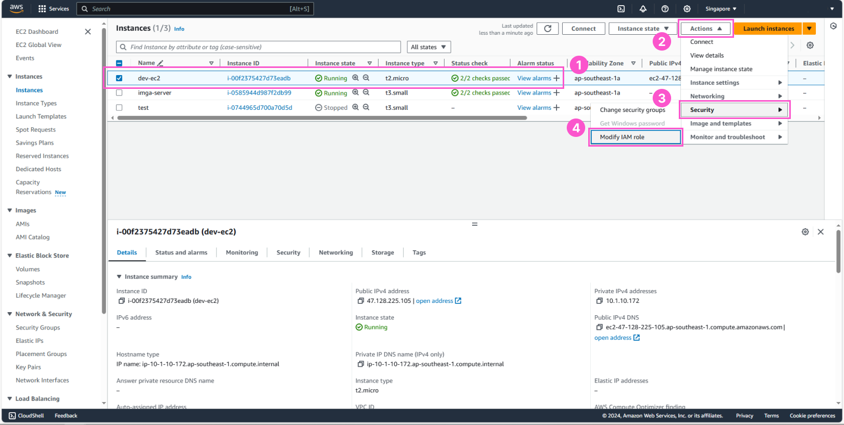Close the EC2 navigation sidebar
This screenshot has width=844, height=425.
pyautogui.click(x=88, y=32)
